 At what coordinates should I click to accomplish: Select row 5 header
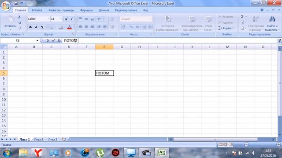[4, 73]
